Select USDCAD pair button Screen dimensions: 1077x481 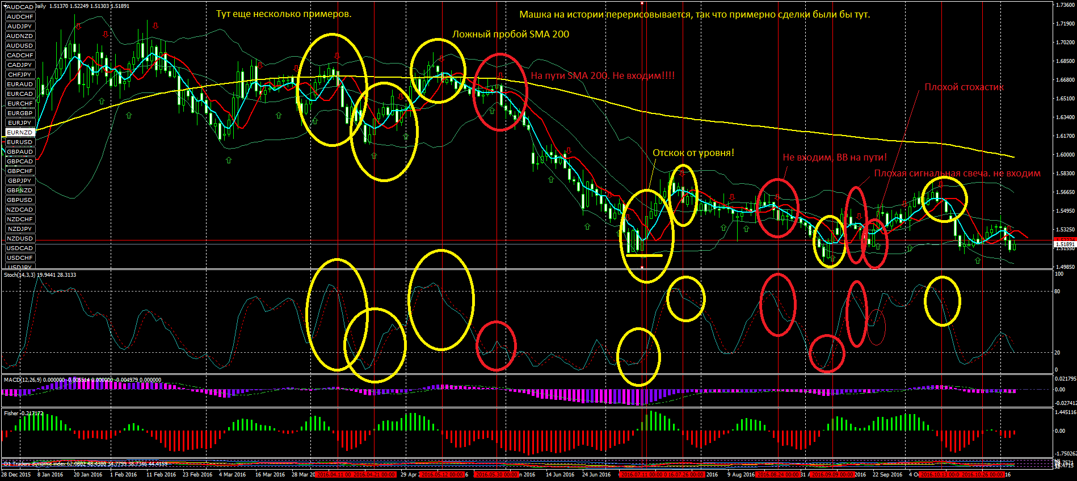(x=20, y=248)
